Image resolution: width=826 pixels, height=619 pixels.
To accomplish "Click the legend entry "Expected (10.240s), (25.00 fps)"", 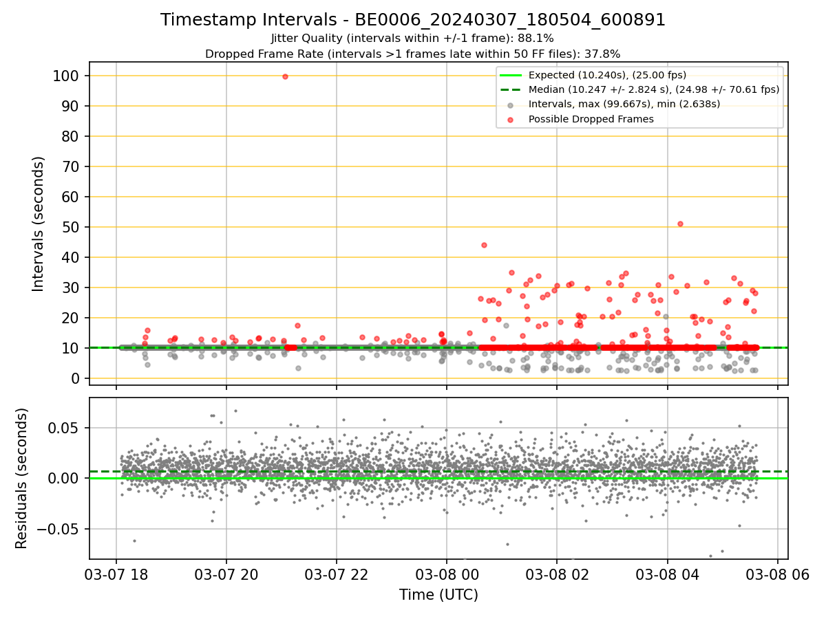I will 607,75.
